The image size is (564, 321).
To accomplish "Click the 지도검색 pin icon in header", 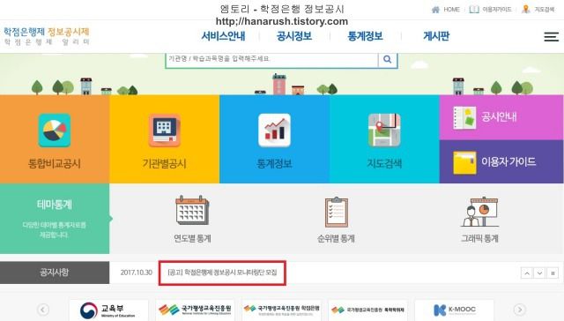I will pos(526,10).
